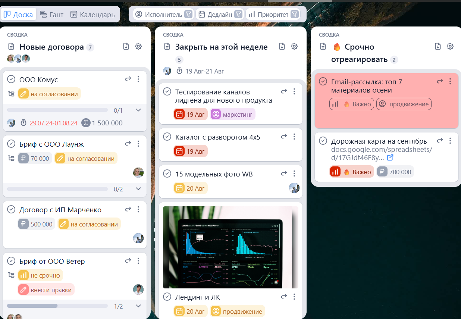Click the маркетинг tag on Тестирование каналов card
The height and width of the screenshot is (319, 461).
233,115
